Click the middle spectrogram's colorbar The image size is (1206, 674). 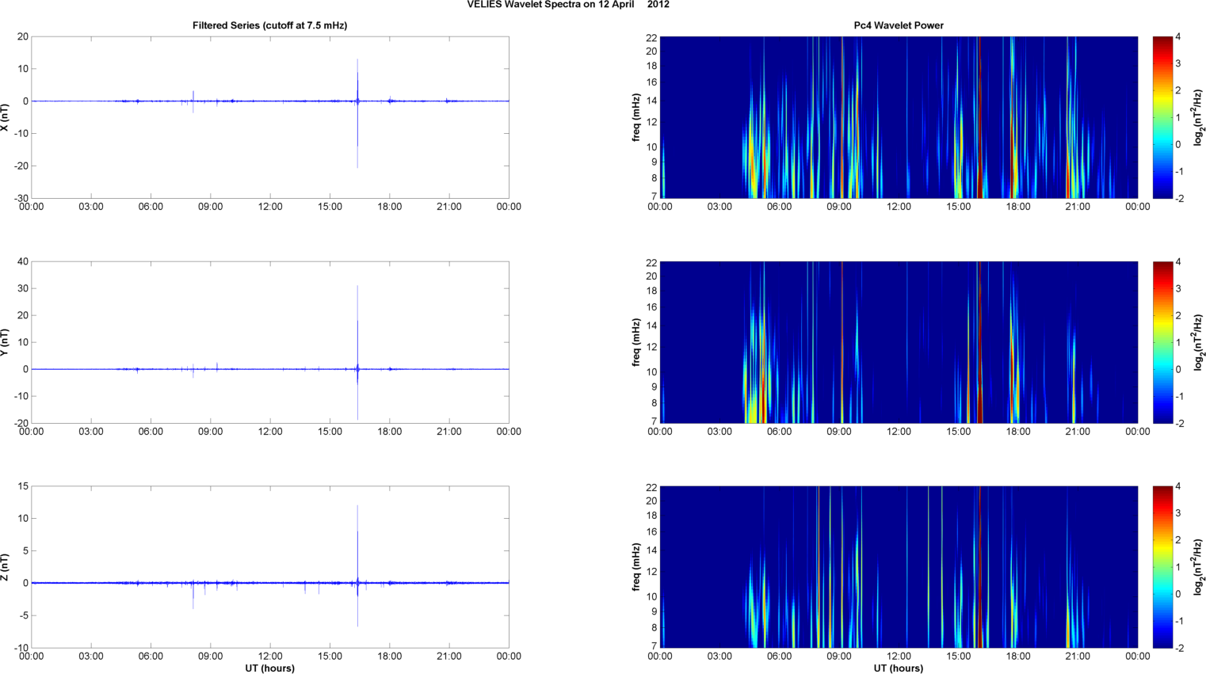1162,342
